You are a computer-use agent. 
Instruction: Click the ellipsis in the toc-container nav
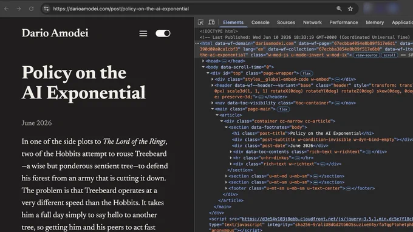coord(337,103)
